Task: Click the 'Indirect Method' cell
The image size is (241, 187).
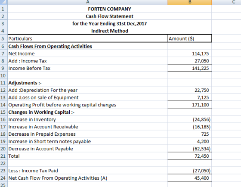Action: point(109,31)
